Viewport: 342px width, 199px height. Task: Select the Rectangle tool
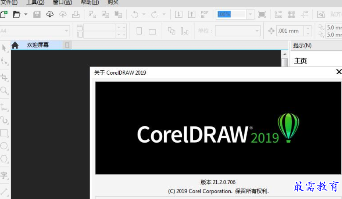(4, 133)
